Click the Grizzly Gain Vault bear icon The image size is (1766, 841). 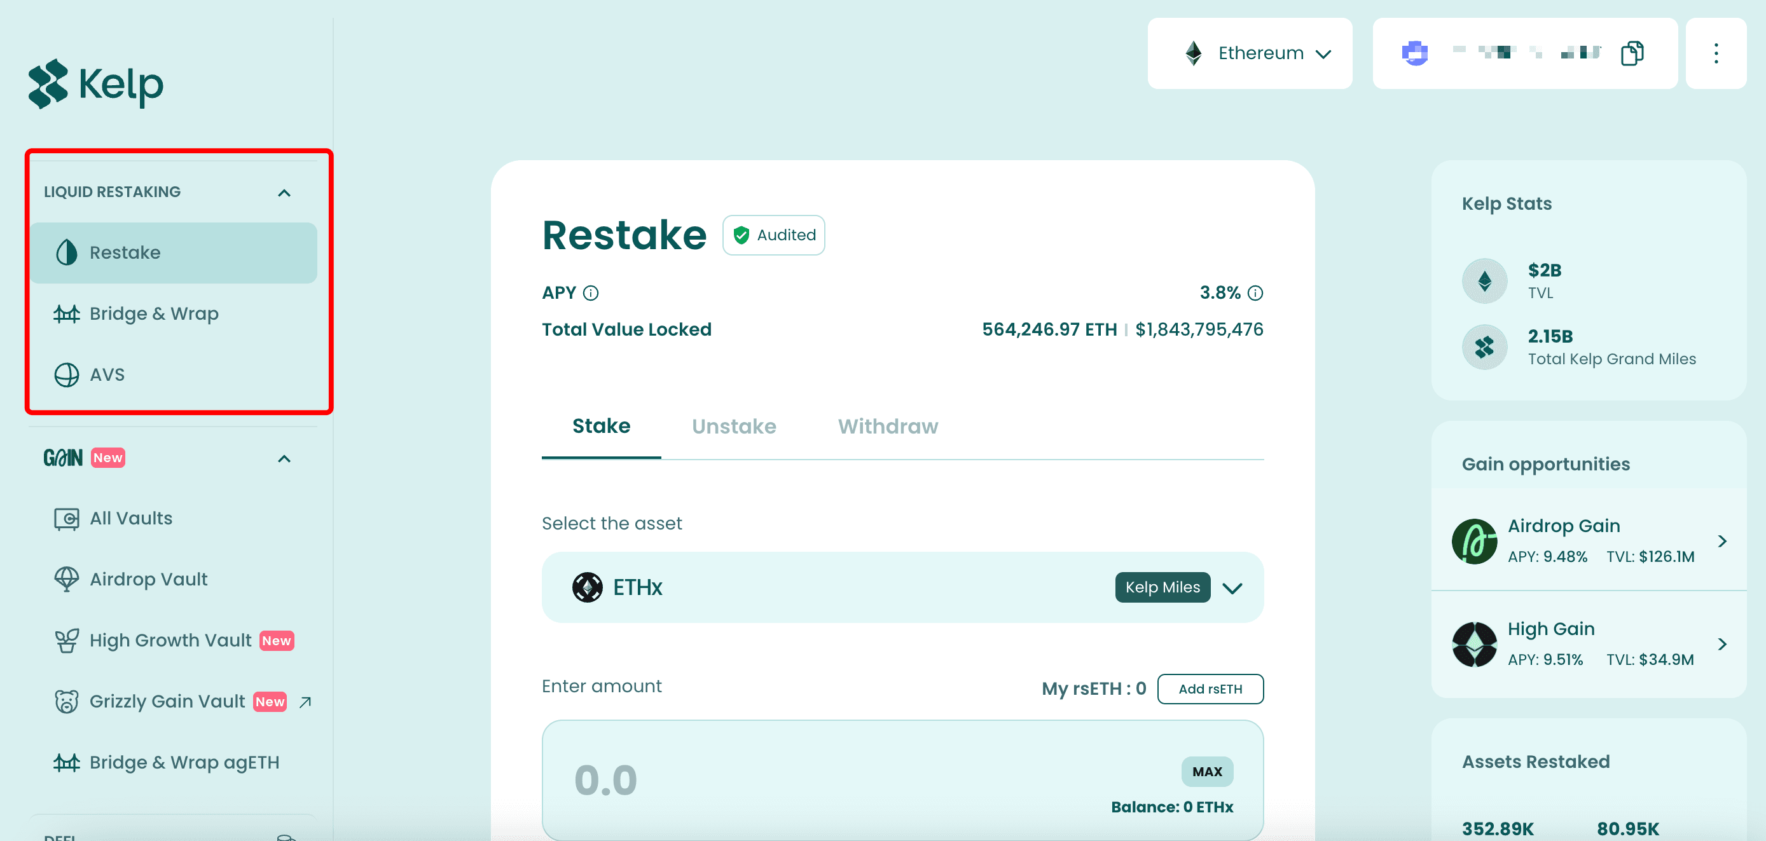(x=67, y=701)
